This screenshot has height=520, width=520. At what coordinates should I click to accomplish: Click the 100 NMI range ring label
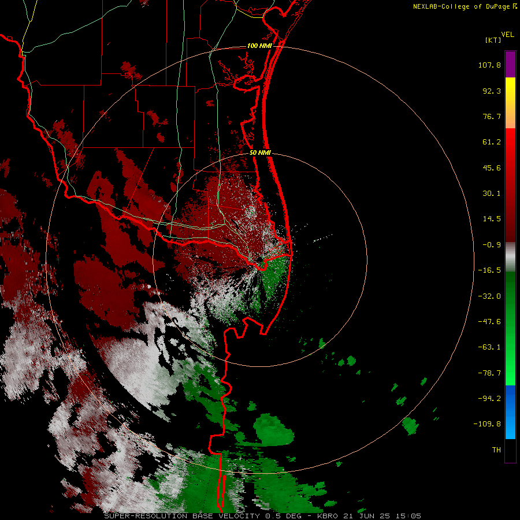[x=259, y=46]
